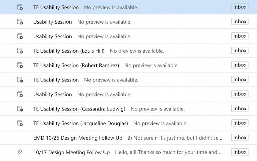This screenshot has height=161, width=257.
Task: Click the accepted-meeting calendar icon on the highlighted row
Action: pyautogui.click(x=20, y=7)
